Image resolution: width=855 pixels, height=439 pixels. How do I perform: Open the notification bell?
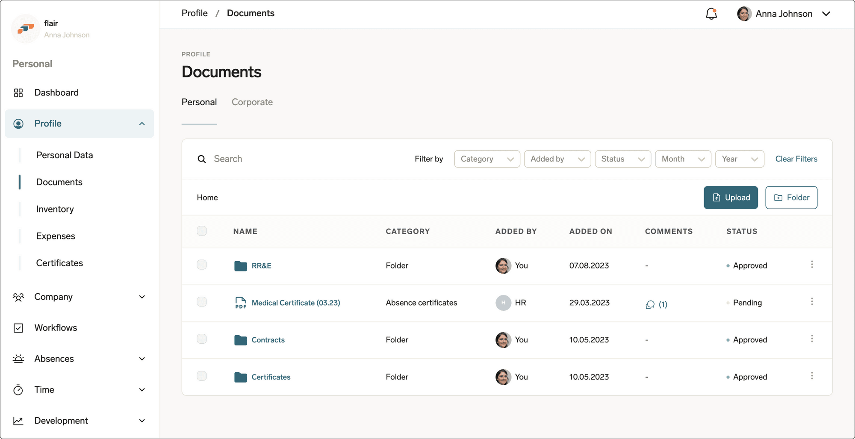pos(711,14)
